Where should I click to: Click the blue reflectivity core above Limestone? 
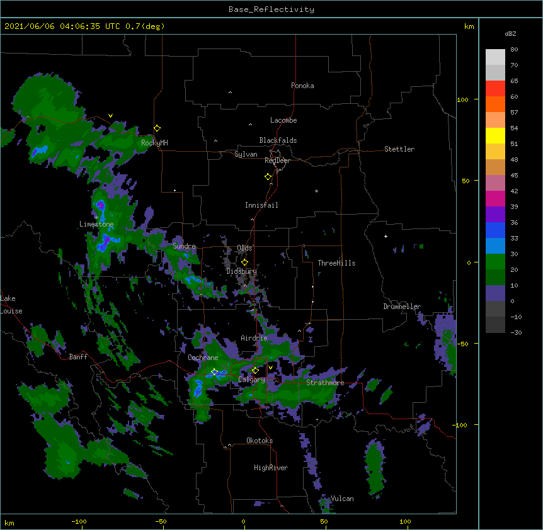(x=100, y=205)
